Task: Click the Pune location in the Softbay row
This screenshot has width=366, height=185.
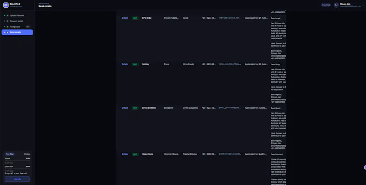Action: pyautogui.click(x=167, y=64)
